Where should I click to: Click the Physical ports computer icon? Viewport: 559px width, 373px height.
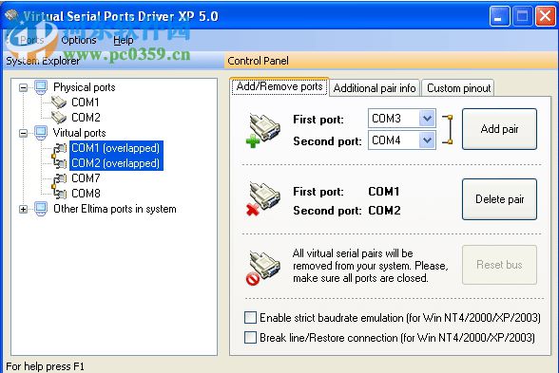coord(41,87)
